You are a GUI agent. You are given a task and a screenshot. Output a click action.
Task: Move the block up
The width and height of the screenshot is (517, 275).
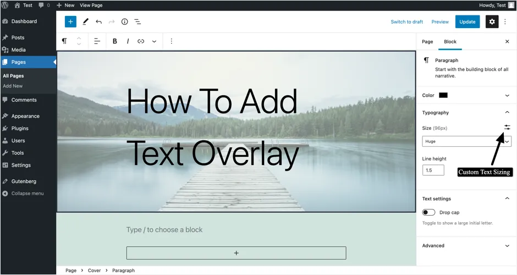[79, 38]
